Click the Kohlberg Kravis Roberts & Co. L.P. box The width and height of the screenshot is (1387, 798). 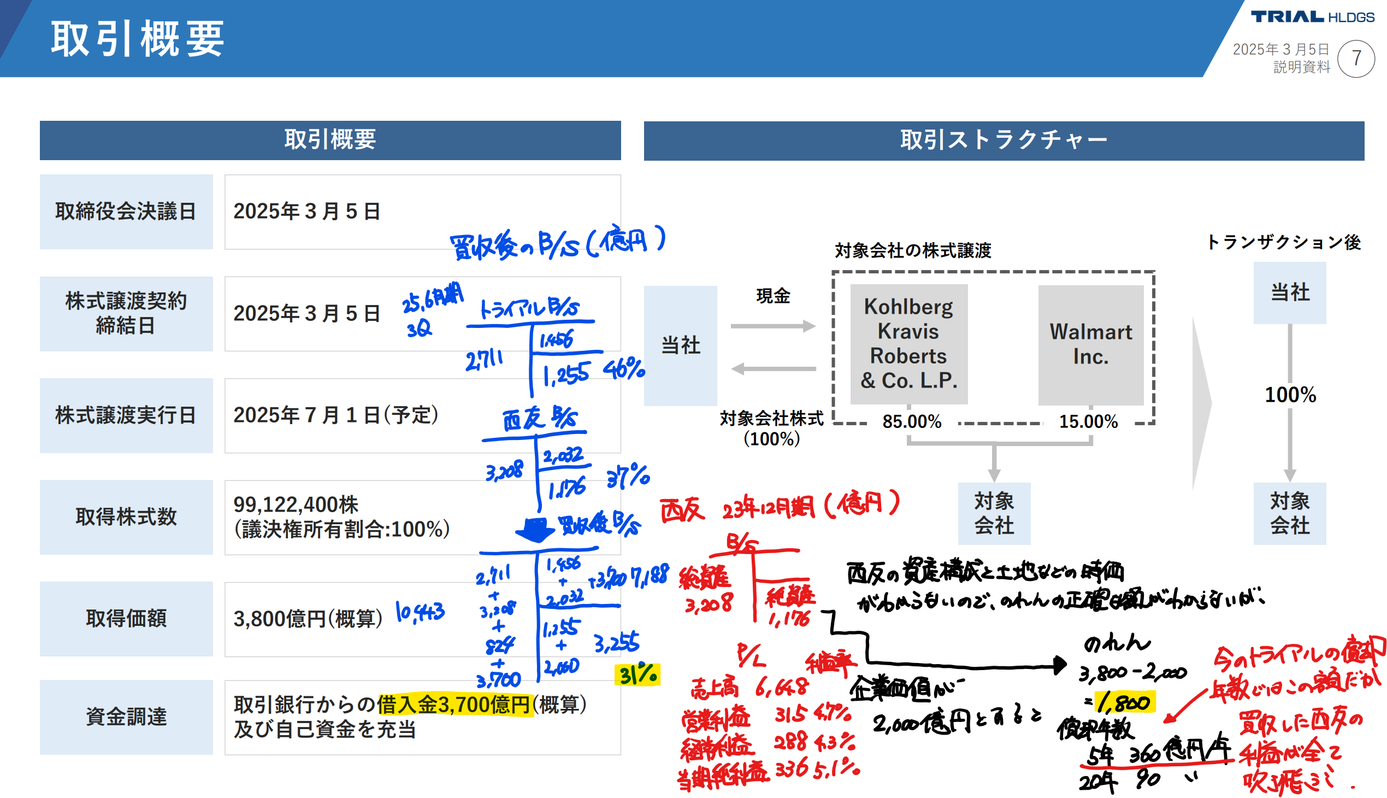[x=909, y=344]
